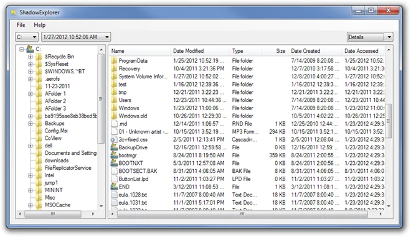Click the Recovery folder icon in list
411x237 pixels.
click(114, 68)
